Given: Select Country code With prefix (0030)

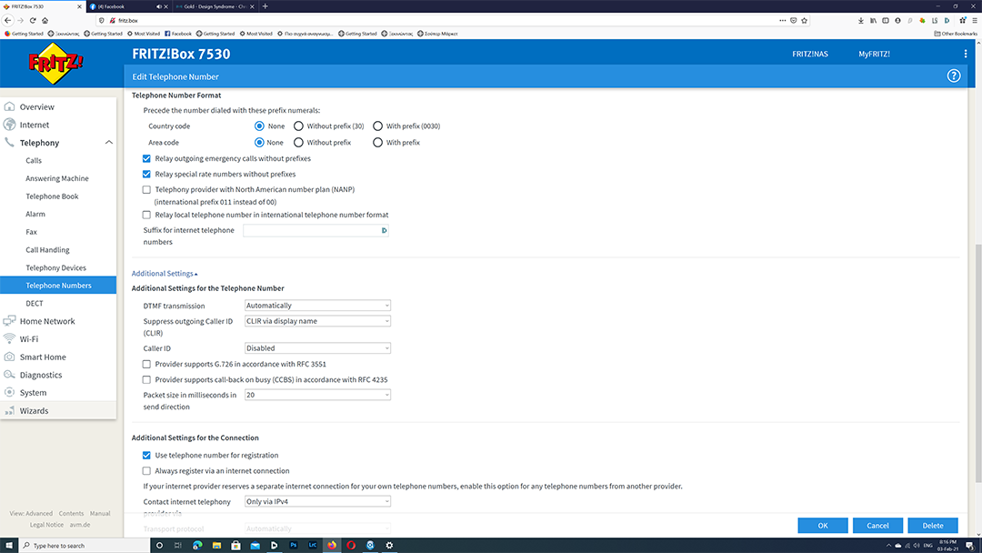Looking at the screenshot, I should point(377,126).
